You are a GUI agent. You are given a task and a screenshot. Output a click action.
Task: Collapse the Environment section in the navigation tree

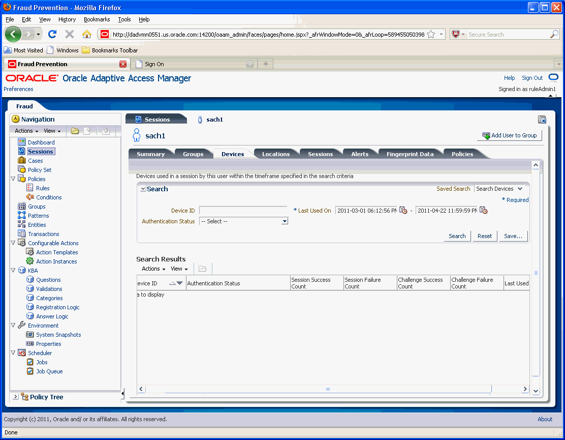point(14,325)
